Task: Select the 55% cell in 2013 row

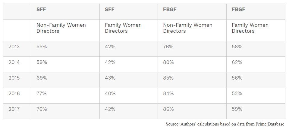Action: tap(42, 47)
